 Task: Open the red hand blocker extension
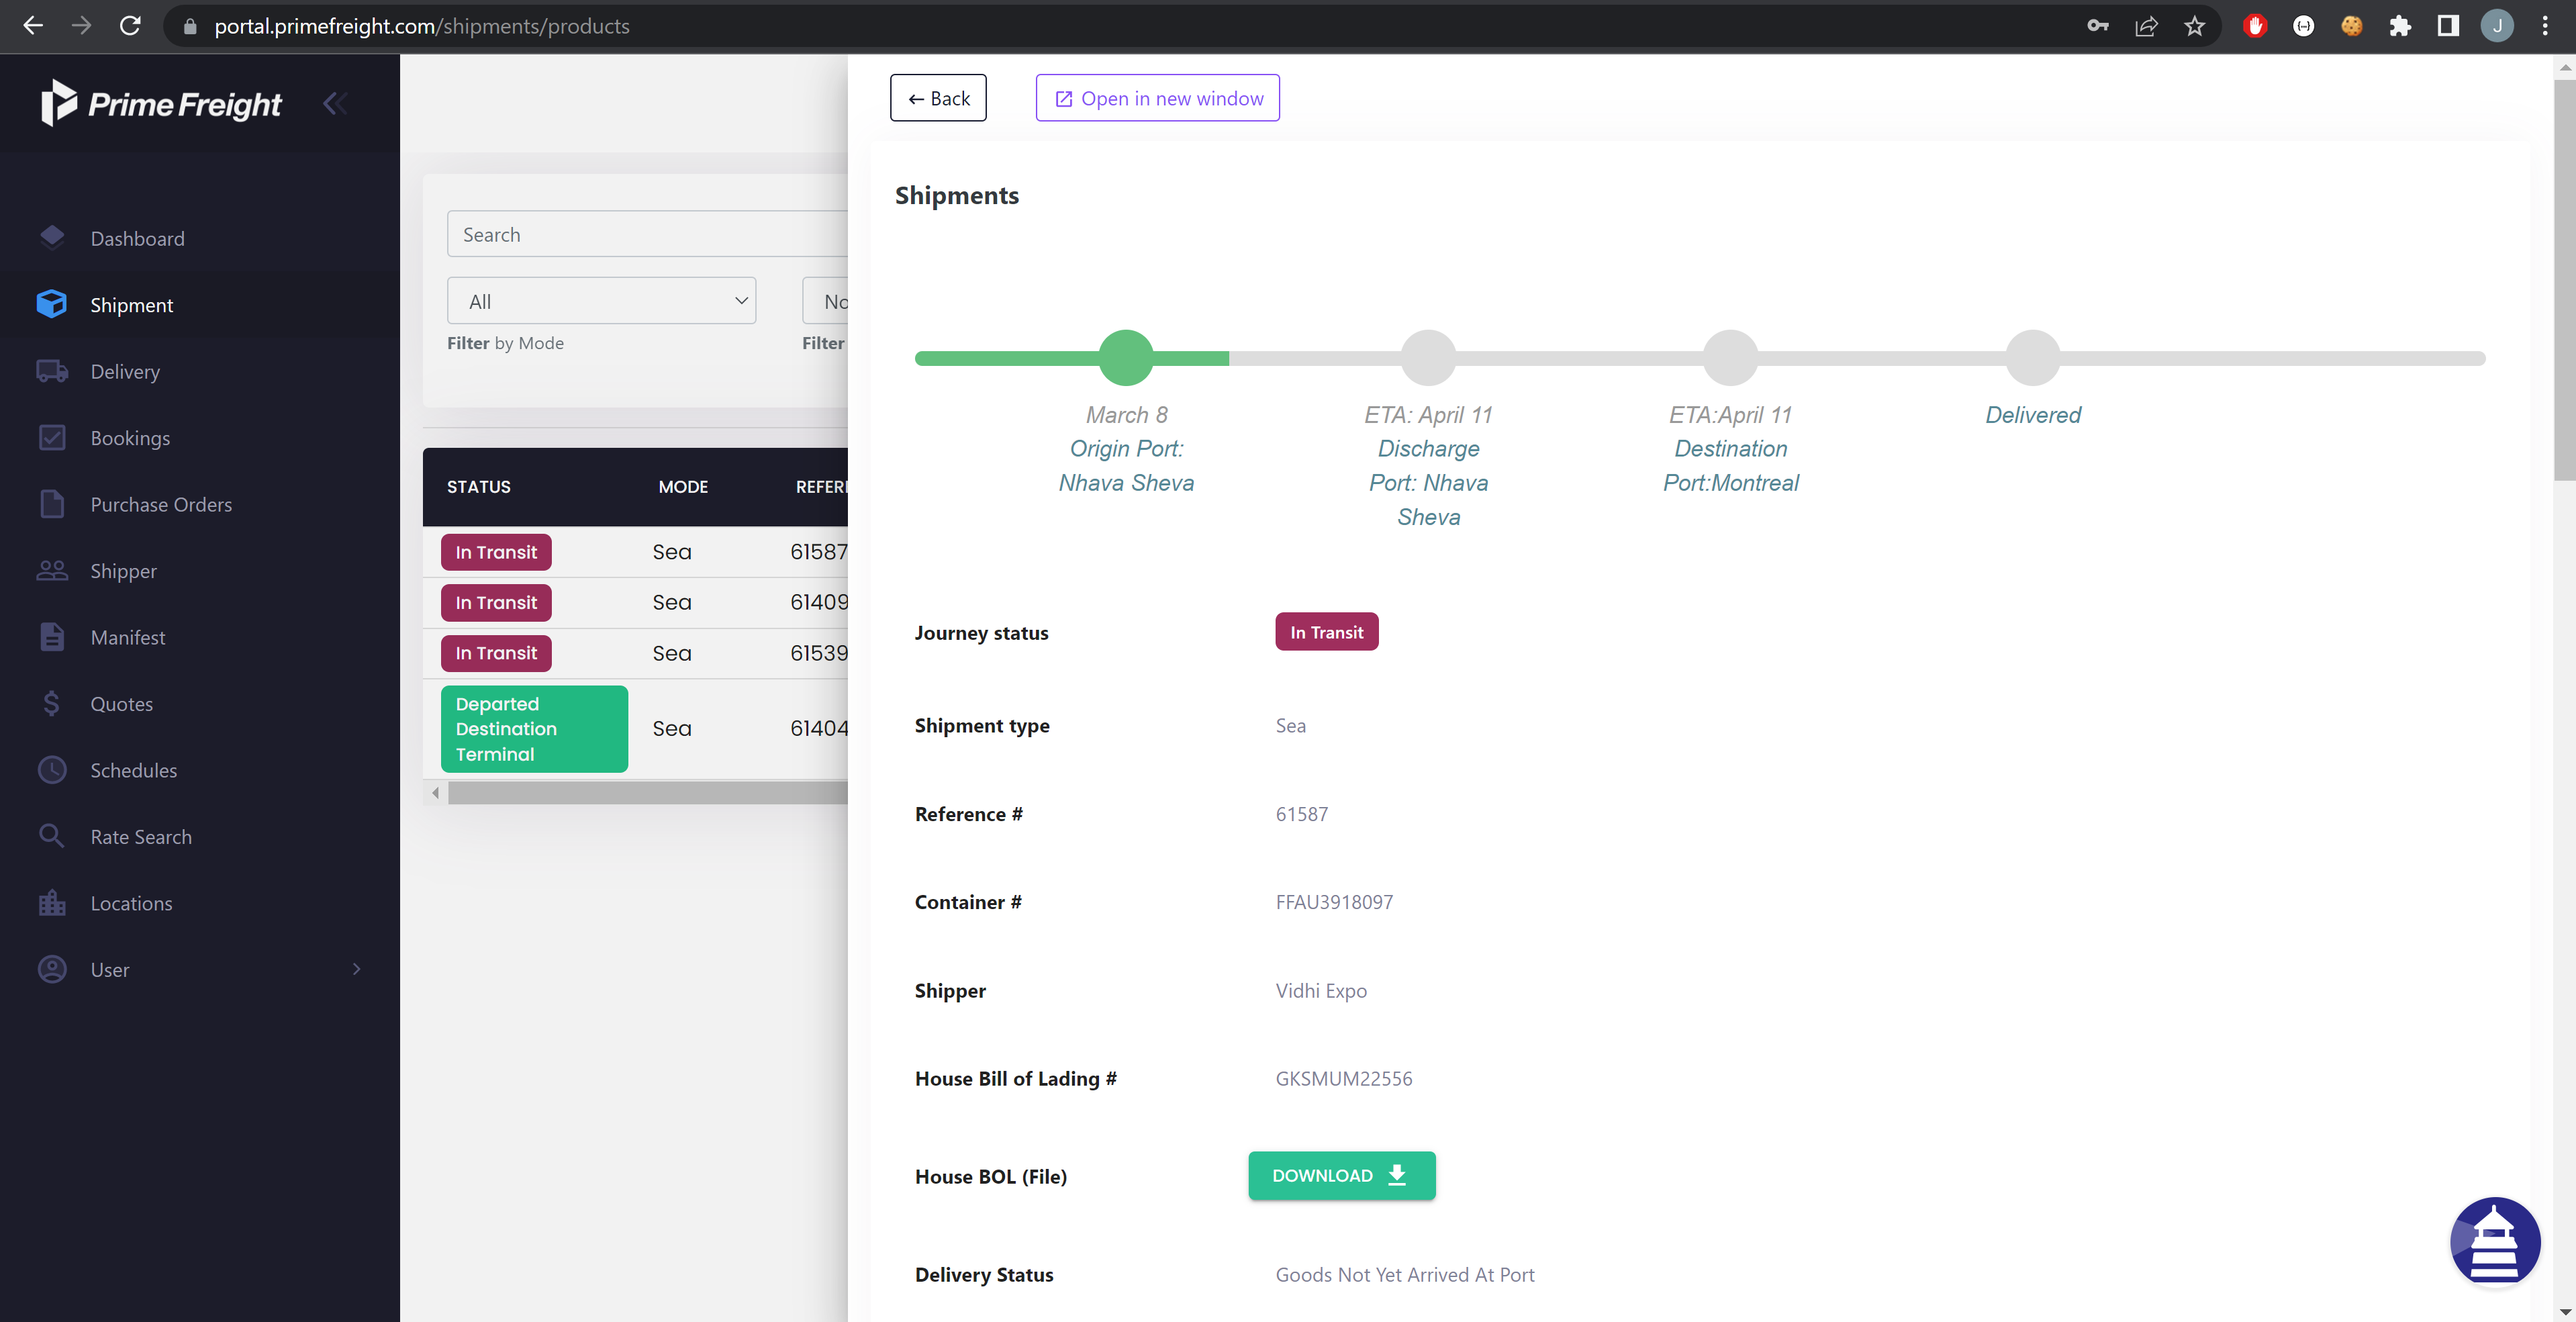click(x=2255, y=26)
